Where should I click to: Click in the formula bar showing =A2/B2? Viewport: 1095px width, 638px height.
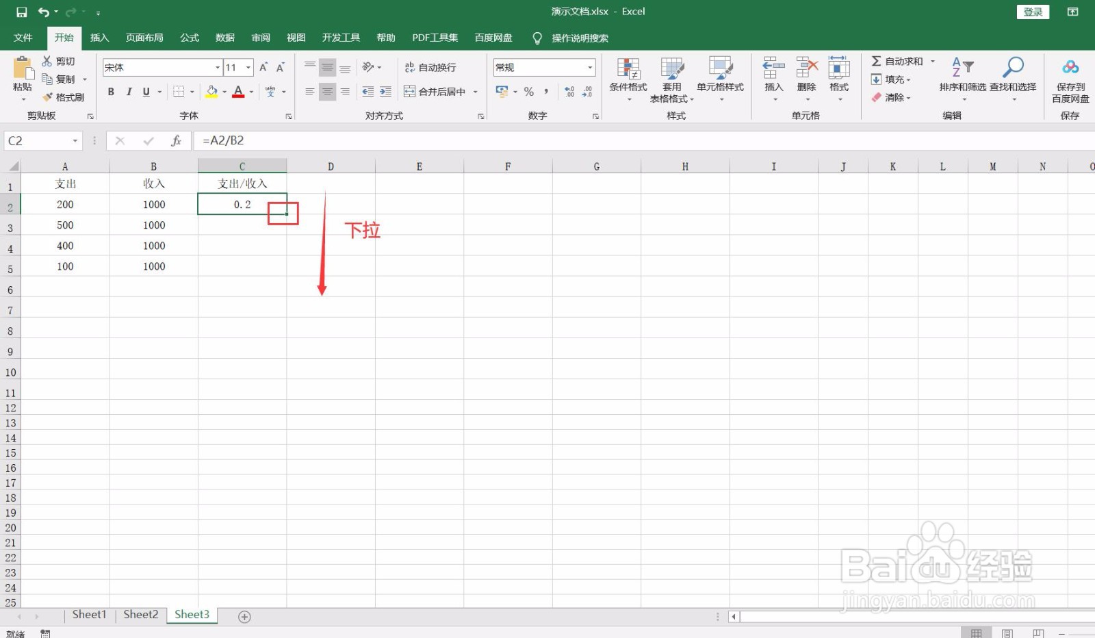tap(643, 141)
